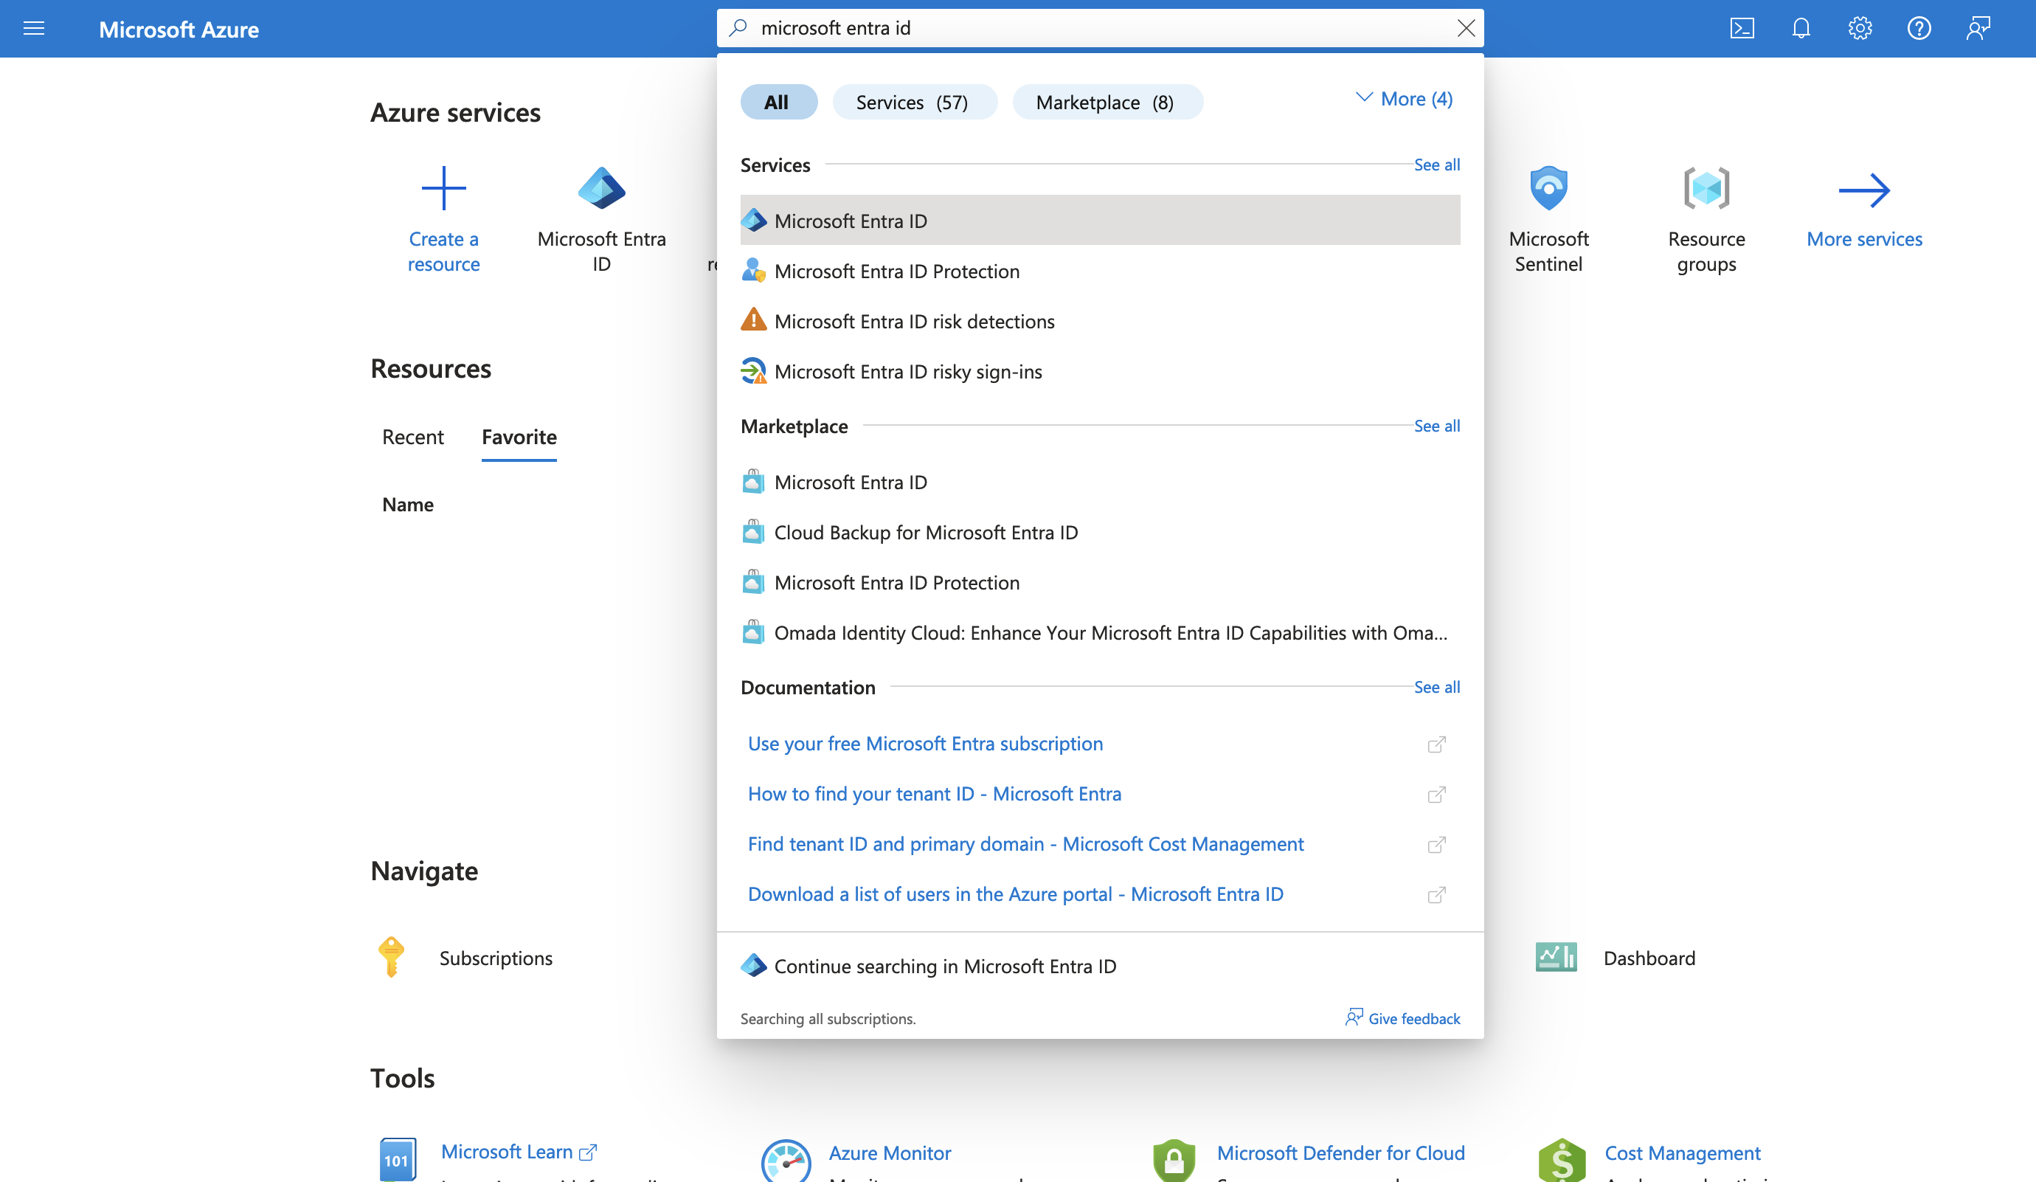Viewport: 2036px width, 1182px height.
Task: Open Microsoft Entra ID from Azure services
Action: [601, 220]
